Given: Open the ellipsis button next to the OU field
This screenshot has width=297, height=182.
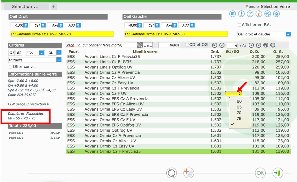Looking at the screenshot, I should coord(59,53).
